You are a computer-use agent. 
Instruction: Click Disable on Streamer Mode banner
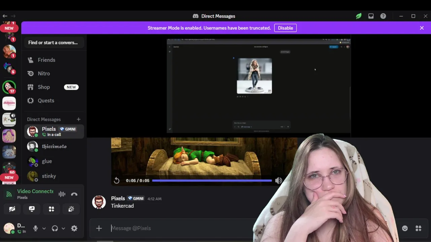[x=285, y=28]
